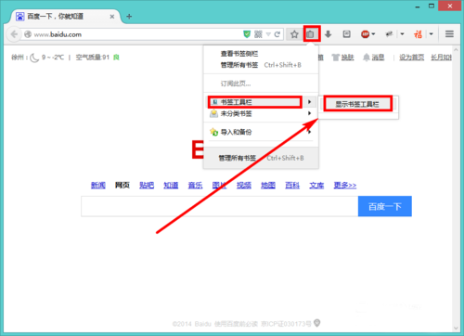Open the Adblock Plus dropdown arrow
The width and height of the screenshot is (464, 336).
point(373,34)
